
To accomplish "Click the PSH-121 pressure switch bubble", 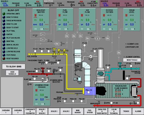I will (x=49, y=51).
